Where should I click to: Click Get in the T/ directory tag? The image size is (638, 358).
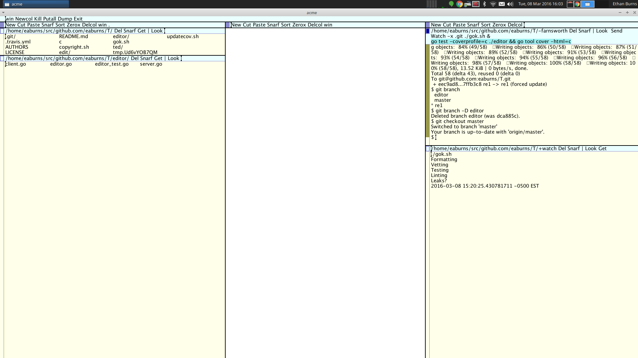[142, 31]
